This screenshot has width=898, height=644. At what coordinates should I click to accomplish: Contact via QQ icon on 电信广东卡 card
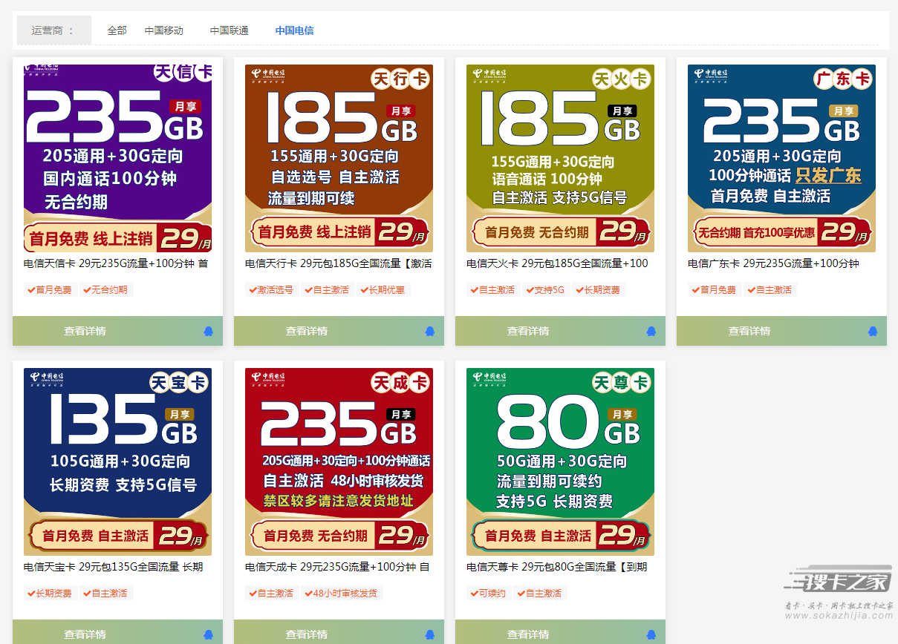click(872, 331)
